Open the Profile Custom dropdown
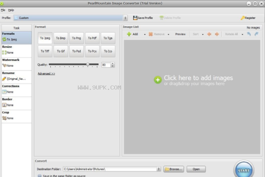 125,18
